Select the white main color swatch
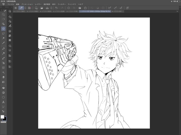 tap(2, 117)
